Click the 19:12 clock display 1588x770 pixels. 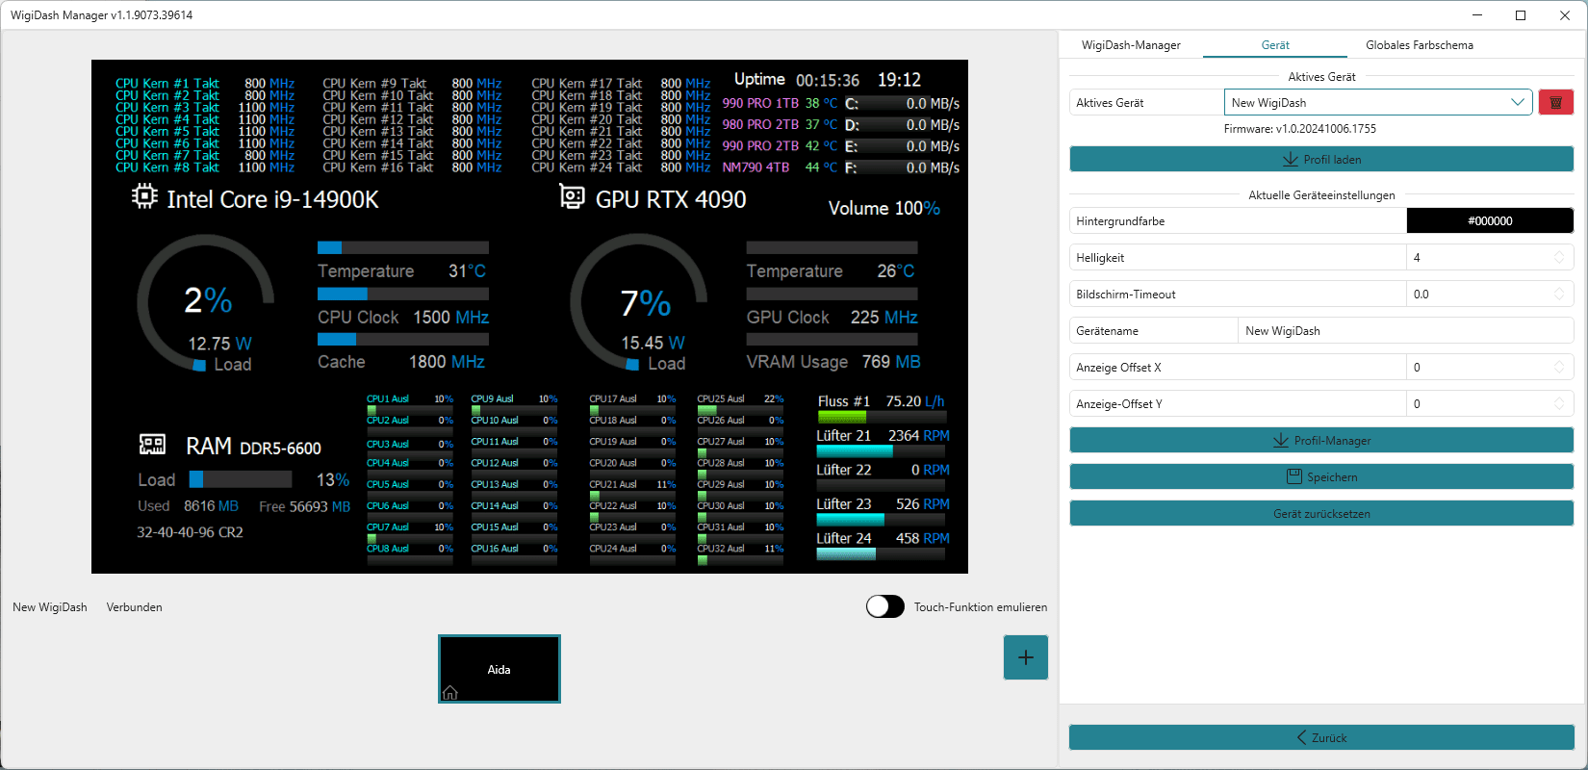coord(899,80)
